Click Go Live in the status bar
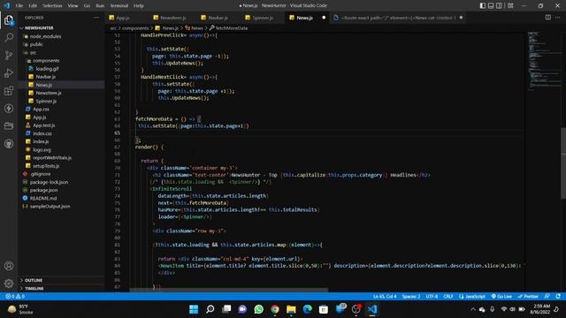The width and height of the screenshot is (566, 318). tap(501, 297)
